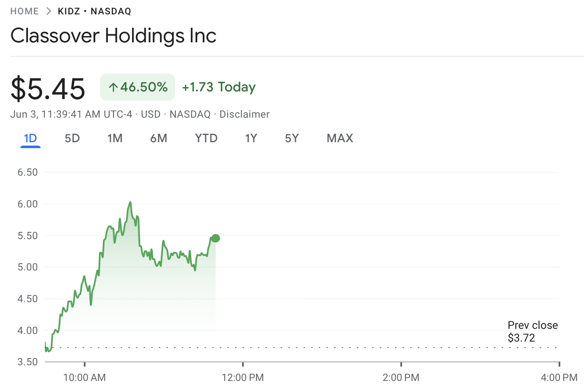Click the green data point on the chart
Image resolution: width=584 pixels, height=389 pixels.
point(215,238)
